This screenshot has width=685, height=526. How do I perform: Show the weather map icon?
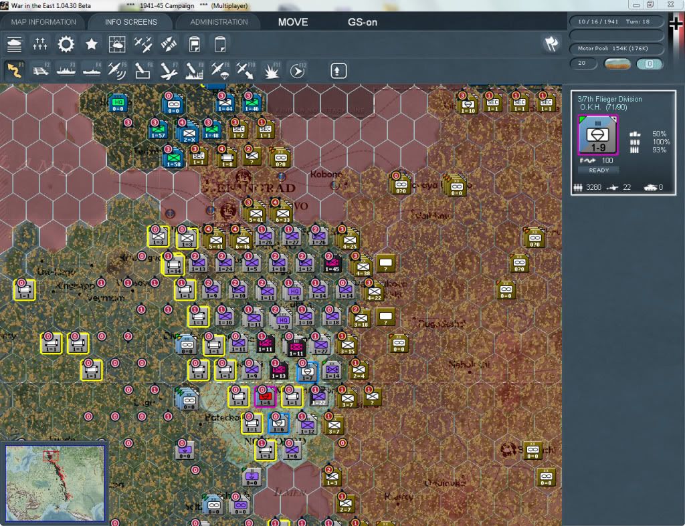pyautogui.click(x=116, y=44)
